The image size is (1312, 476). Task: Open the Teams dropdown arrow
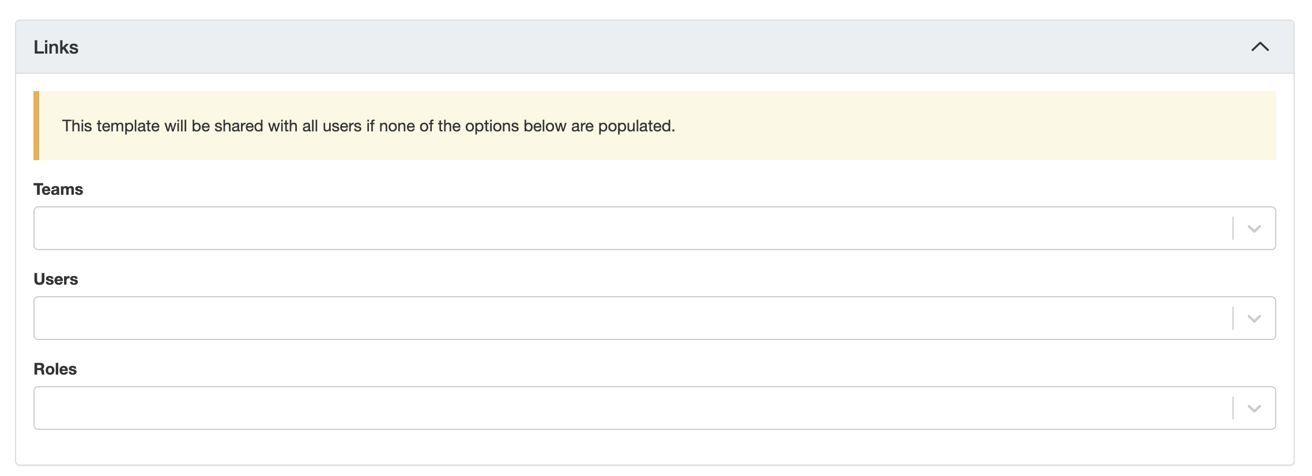coord(1254,229)
